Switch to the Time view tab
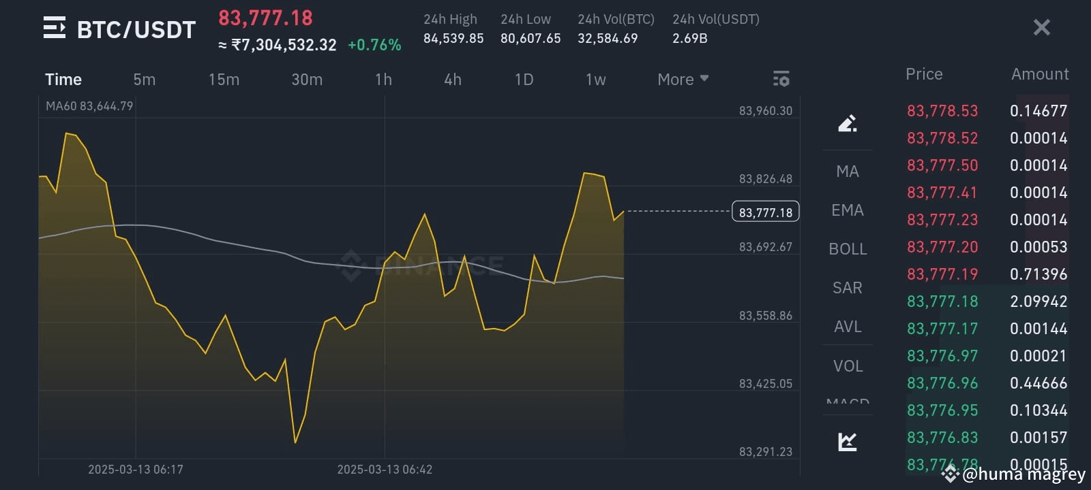 click(x=63, y=79)
